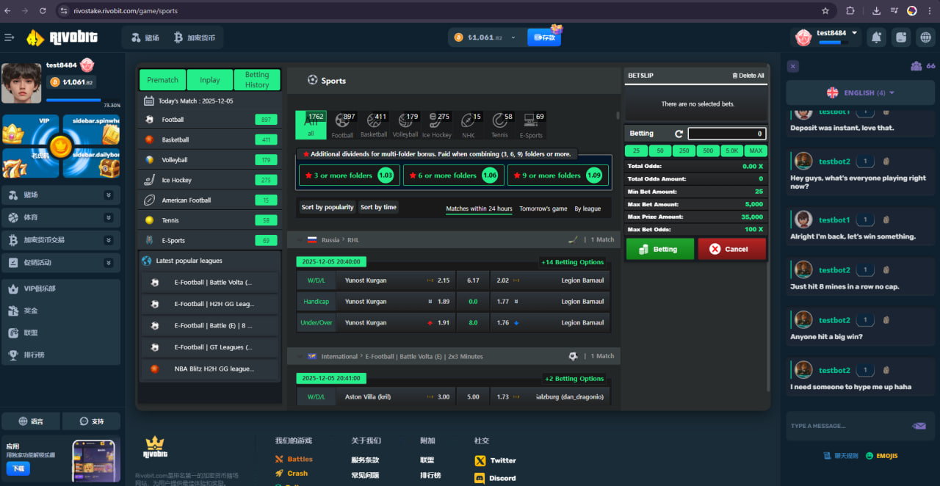The height and width of the screenshot is (486, 940).
Task: Click Delete All in betslip
Action: [x=748, y=76]
